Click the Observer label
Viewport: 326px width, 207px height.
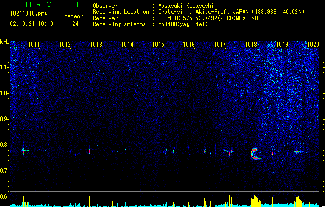click(105, 6)
